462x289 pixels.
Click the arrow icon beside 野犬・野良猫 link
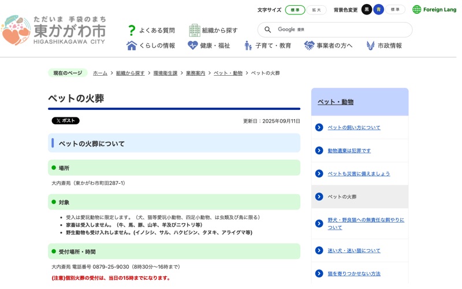[319, 224]
